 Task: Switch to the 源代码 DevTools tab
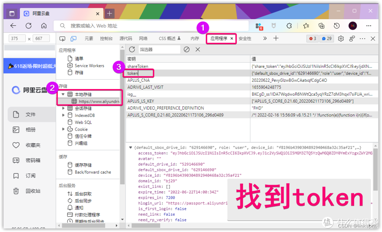(x=126, y=38)
